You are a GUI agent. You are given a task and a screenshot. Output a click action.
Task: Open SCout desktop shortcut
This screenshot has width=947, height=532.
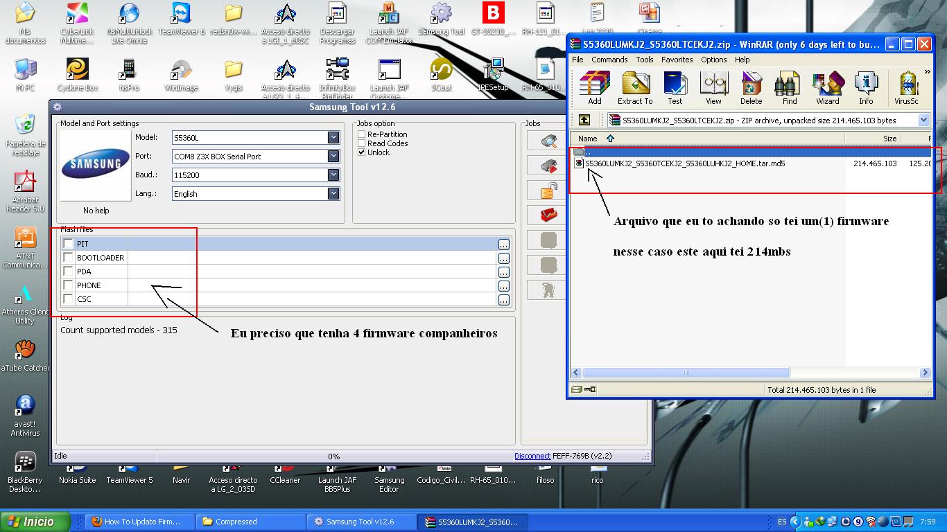click(442, 75)
